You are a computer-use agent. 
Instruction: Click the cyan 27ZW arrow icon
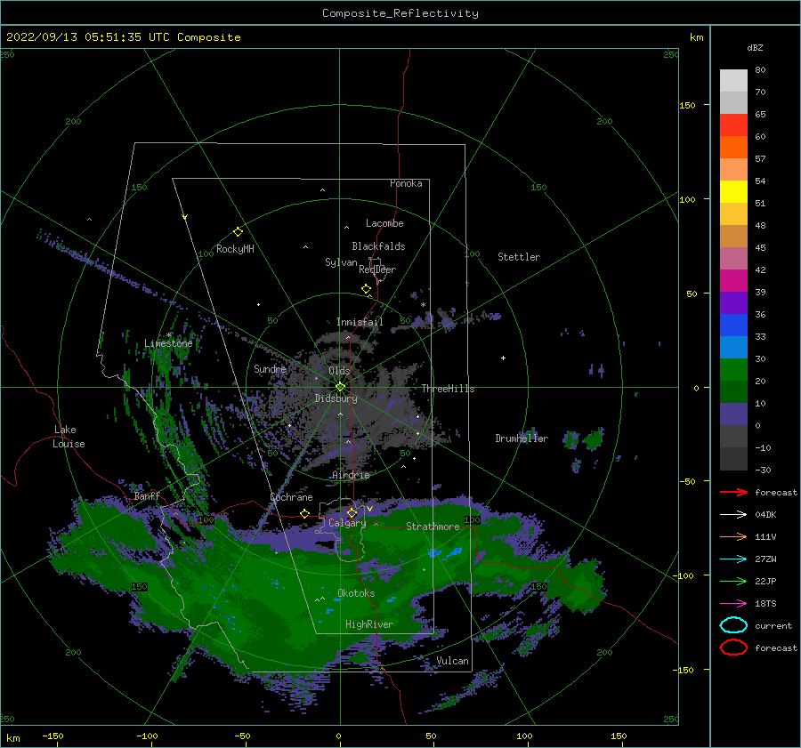pos(733,559)
